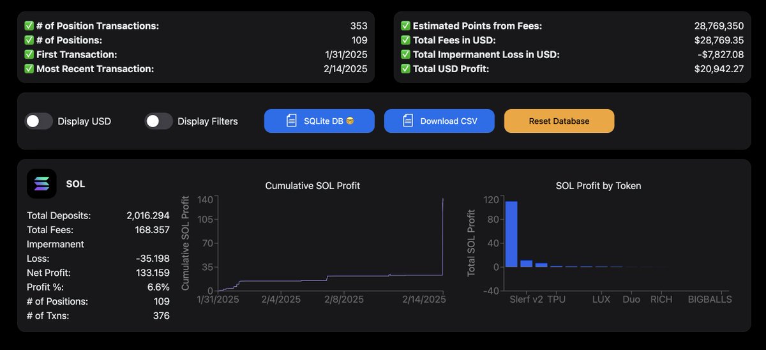Image resolution: width=766 pixels, height=350 pixels.
Task: Click the Slerf v2 label on token chart axis
Action: pos(527,299)
